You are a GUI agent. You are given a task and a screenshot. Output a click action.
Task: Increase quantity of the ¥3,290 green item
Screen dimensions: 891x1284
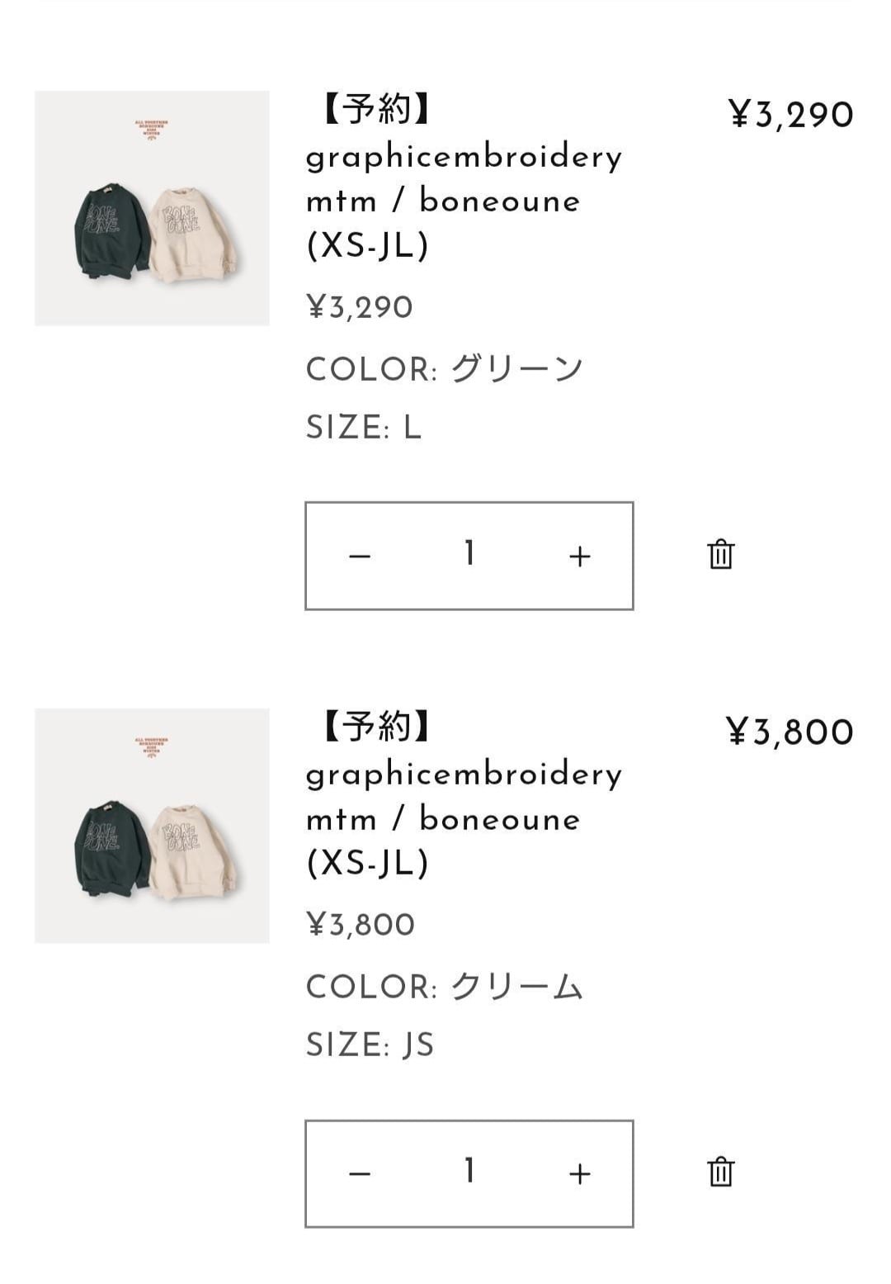580,557
